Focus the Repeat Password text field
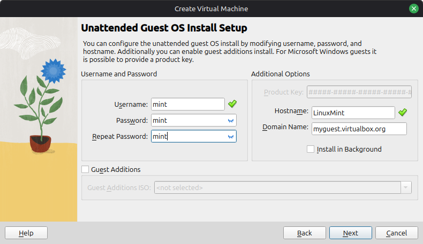 click(x=194, y=136)
